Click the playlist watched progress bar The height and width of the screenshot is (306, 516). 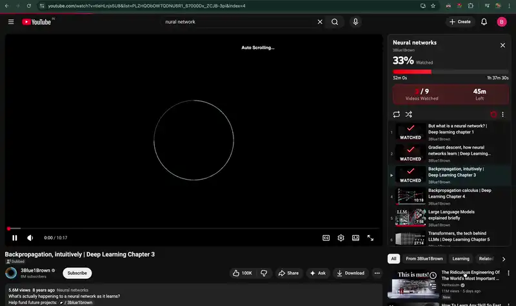coord(450,72)
